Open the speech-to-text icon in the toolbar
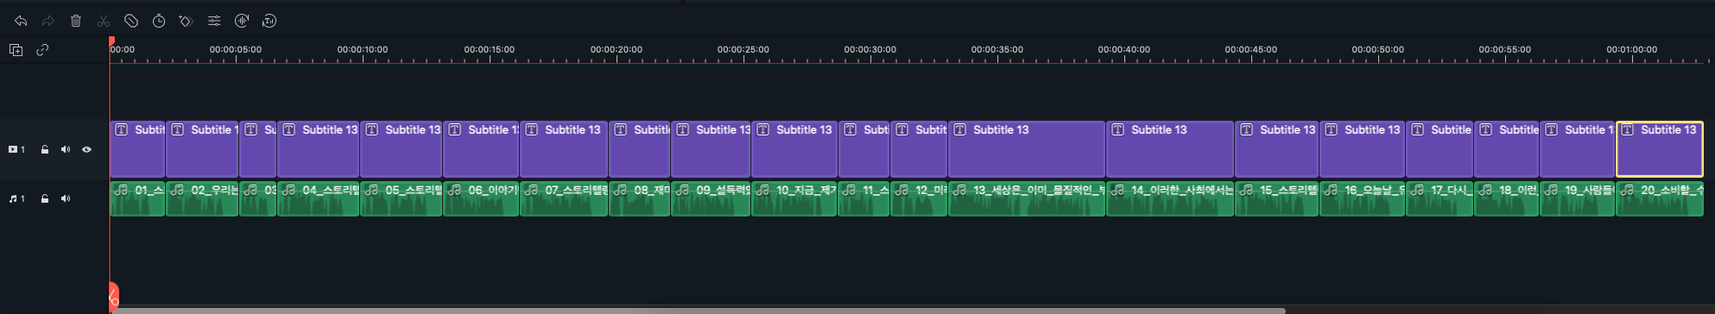This screenshot has height=314, width=1715. (x=269, y=21)
